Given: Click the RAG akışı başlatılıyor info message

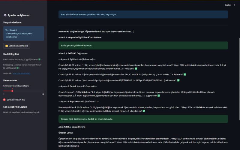Looking at the screenshot, I should [x=143, y=14].
